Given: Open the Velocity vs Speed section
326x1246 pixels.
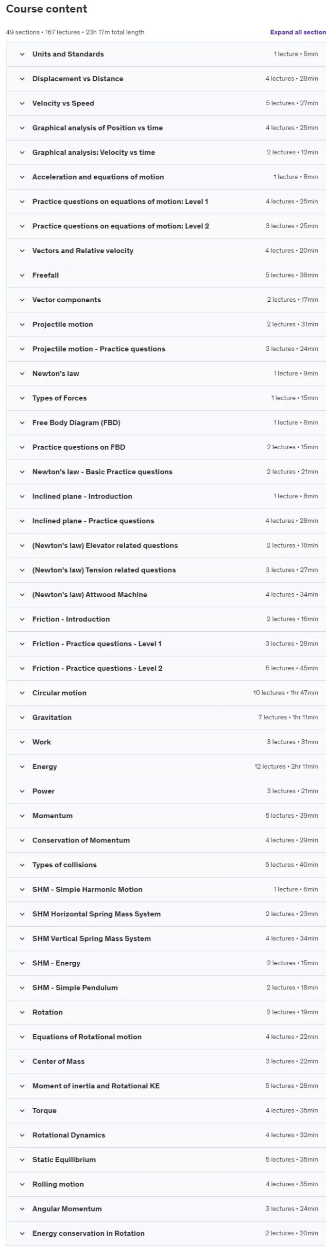Looking at the screenshot, I should point(166,103).
